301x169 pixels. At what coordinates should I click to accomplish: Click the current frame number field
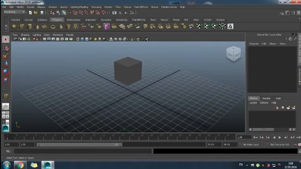point(244,138)
